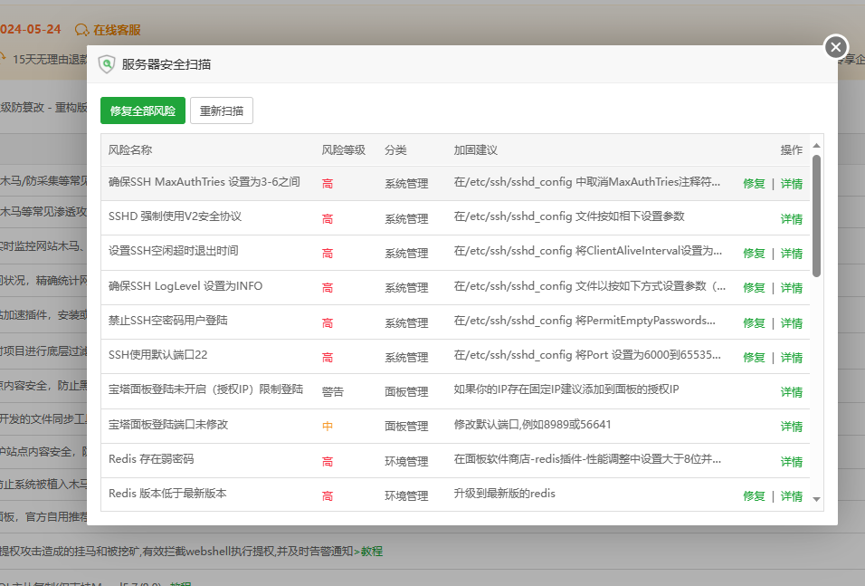Viewport: 865px width, 586px height.
Task: Click suggestion 修改默认端口,例如8989或56641
Action: pyautogui.click(x=532, y=424)
